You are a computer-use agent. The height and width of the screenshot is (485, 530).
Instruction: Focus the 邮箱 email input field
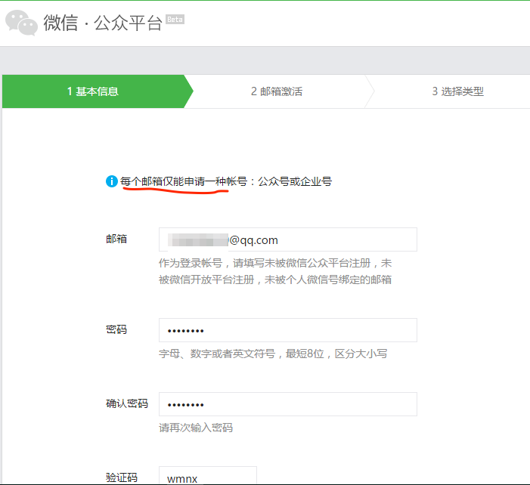[288, 239]
